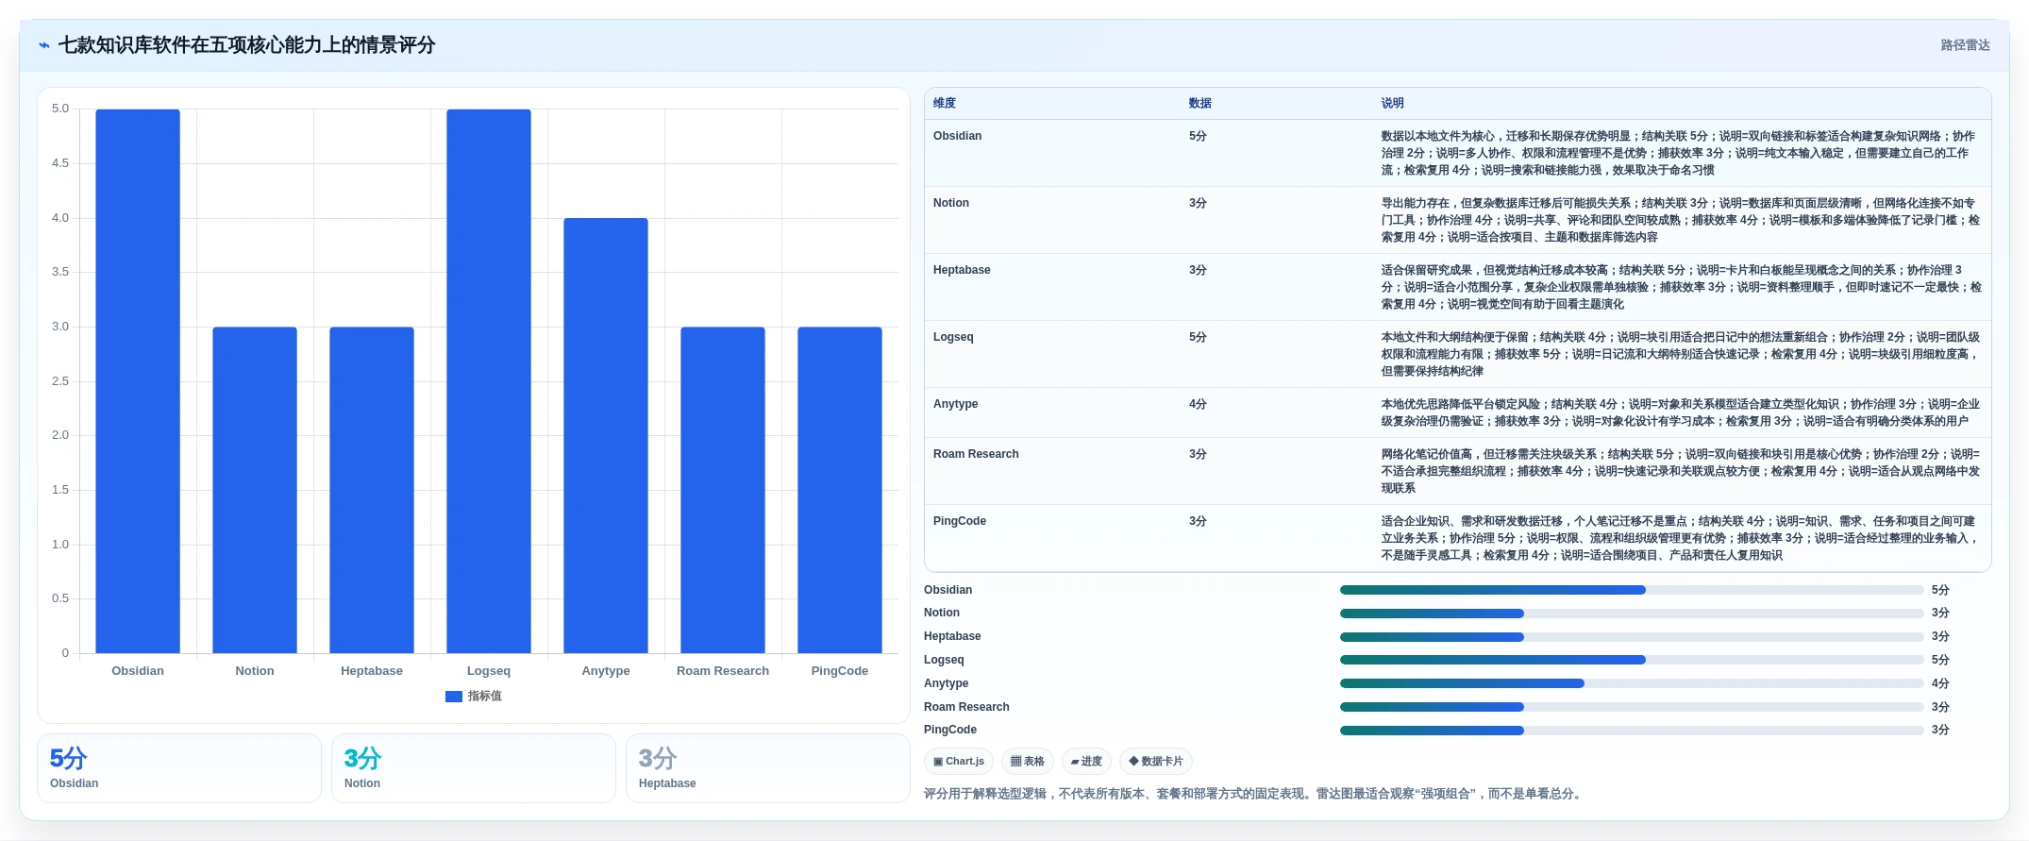The image size is (2029, 841).
Task: Click the Logseq description starting 本地文件和大纲结构
Action: [1680, 354]
